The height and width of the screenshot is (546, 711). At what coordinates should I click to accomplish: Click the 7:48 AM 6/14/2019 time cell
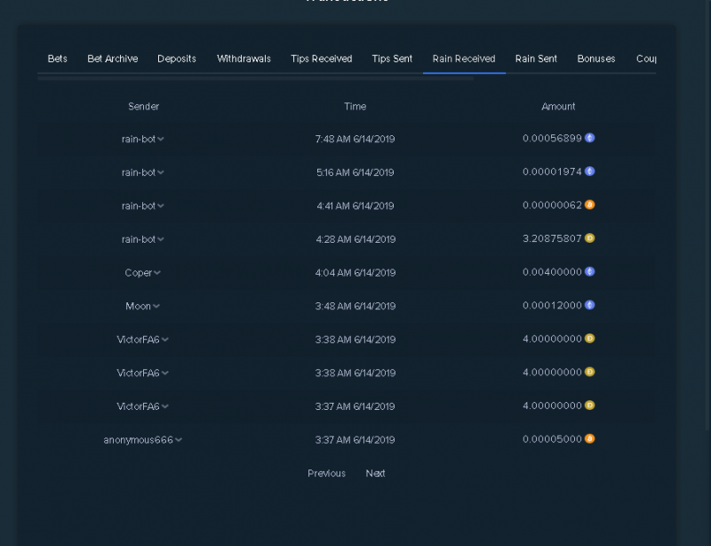pos(355,140)
